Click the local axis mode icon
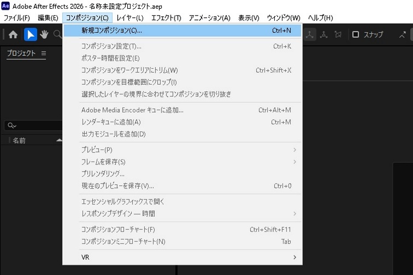This screenshot has height=275, width=413. (309, 35)
